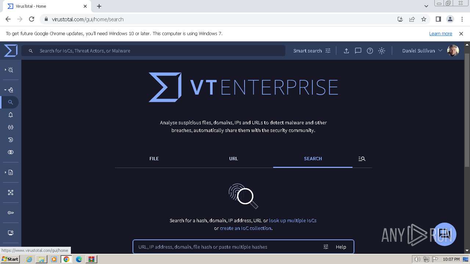Image resolution: width=470 pixels, height=264 pixels.
Task: Click the VirusTotal sigma logo in header
Action: (x=11, y=51)
